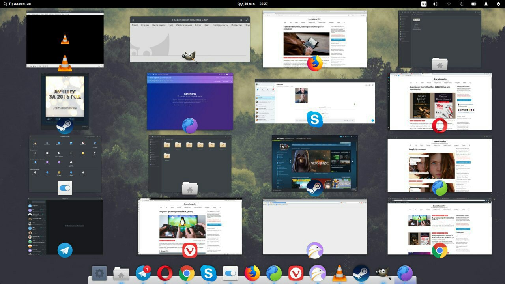The image size is (505, 284).
Task: Click next arrow on Steam store carousel
Action: click(x=352, y=161)
